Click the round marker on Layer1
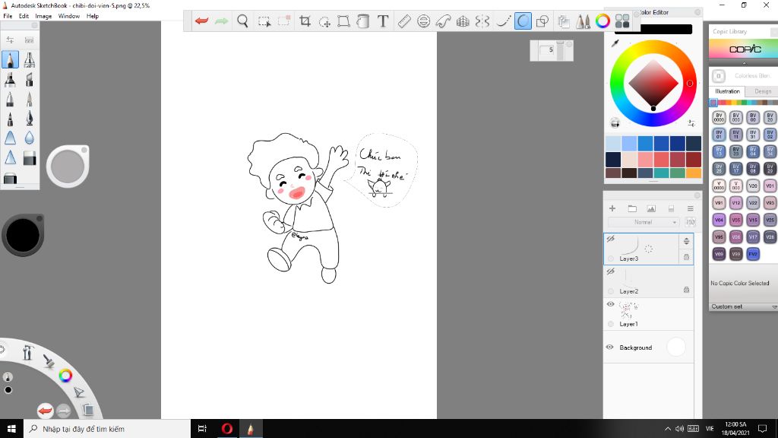 pos(611,324)
